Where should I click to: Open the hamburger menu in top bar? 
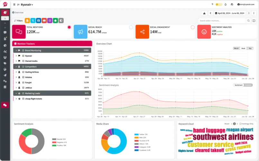click(x=14, y=5)
